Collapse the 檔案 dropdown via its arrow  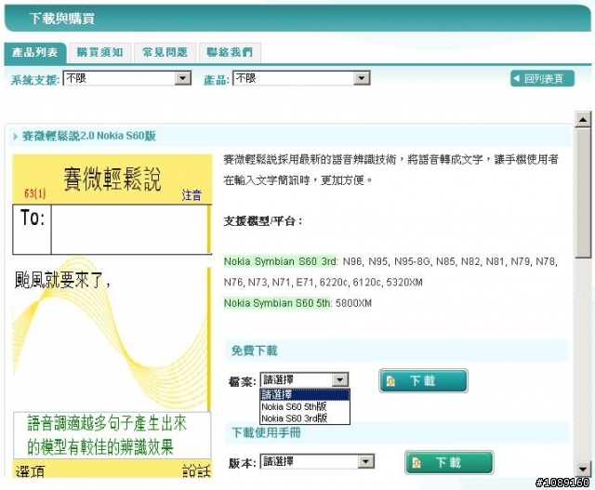click(340, 379)
